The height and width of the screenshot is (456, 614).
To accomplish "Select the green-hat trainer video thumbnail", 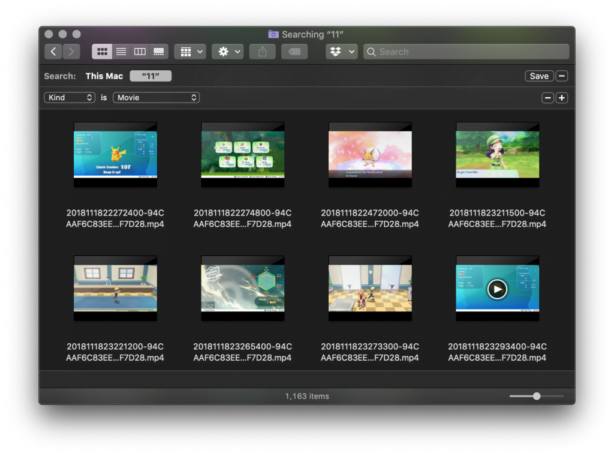I will coord(497,155).
